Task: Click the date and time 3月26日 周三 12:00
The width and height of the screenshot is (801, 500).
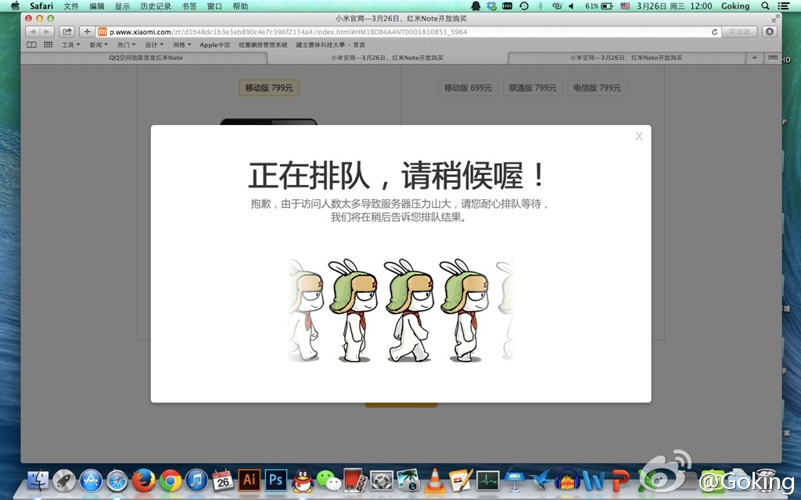Action: point(674,6)
